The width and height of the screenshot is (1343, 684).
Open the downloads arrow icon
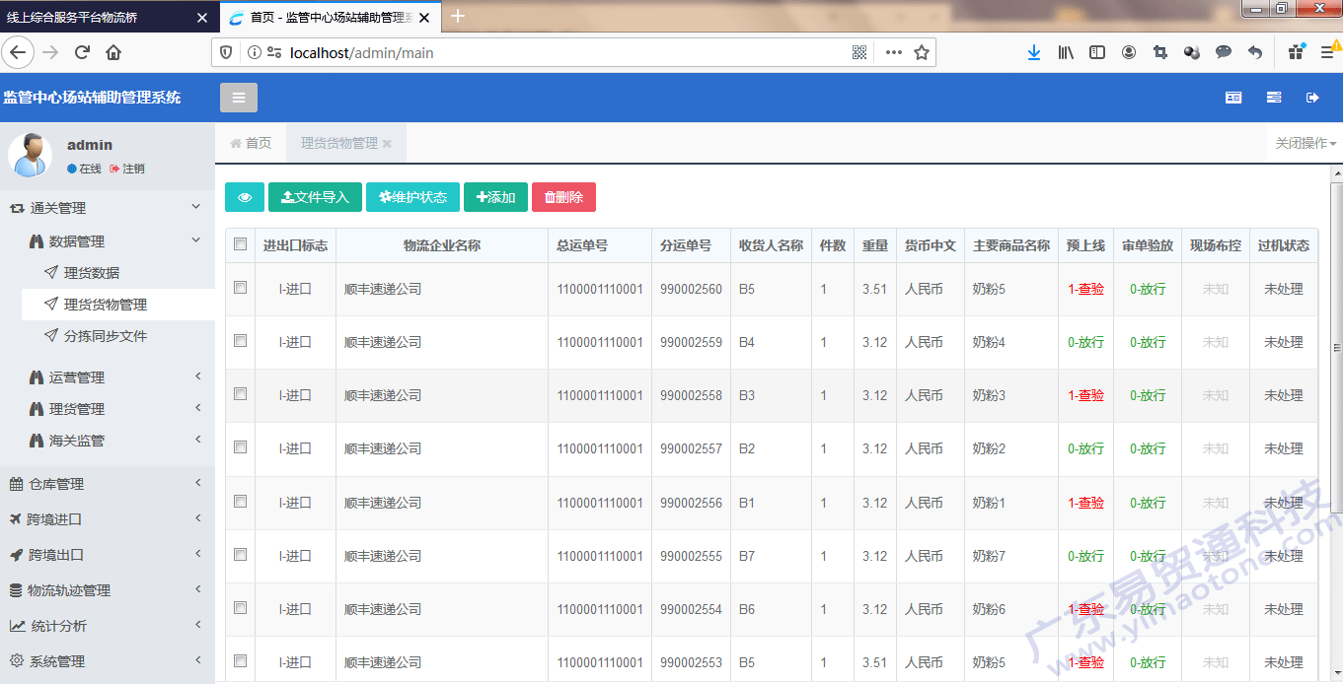(1033, 52)
